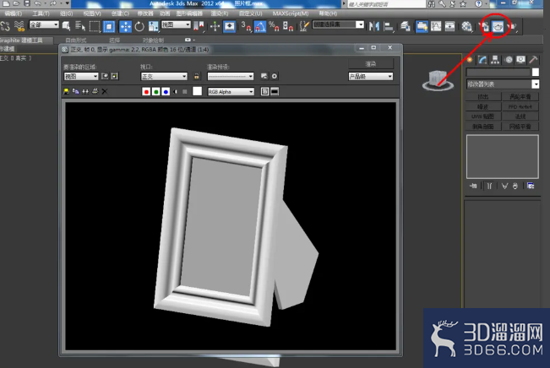Viewport: 550px width, 368px height.
Task: Toggle 3D Snaps in main toolbar
Action: tap(246, 26)
